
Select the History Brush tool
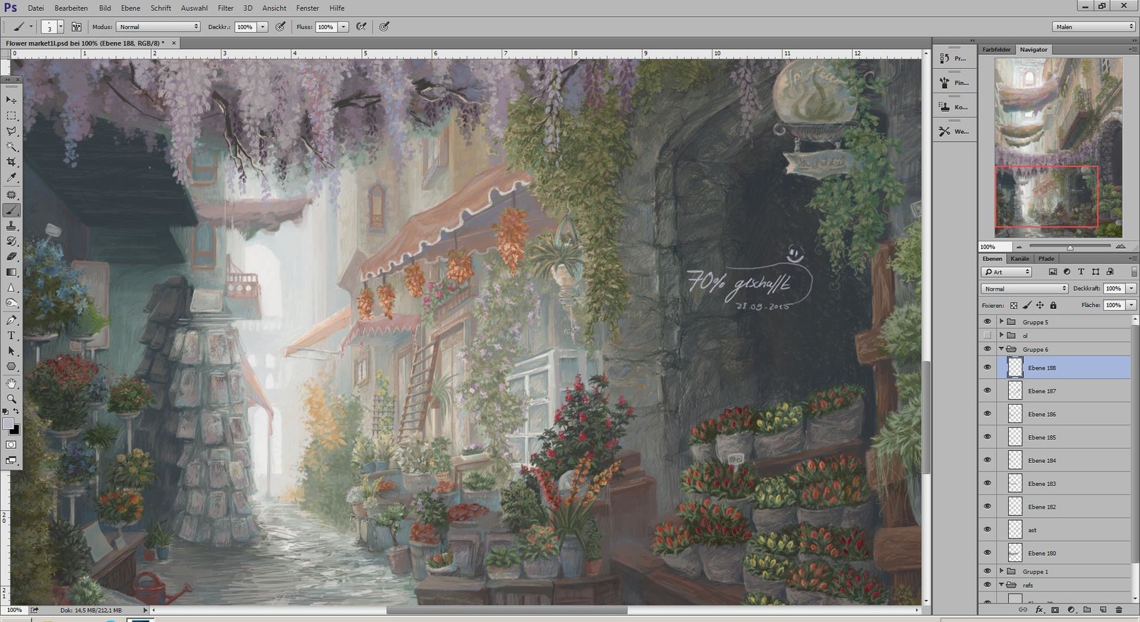click(x=11, y=242)
